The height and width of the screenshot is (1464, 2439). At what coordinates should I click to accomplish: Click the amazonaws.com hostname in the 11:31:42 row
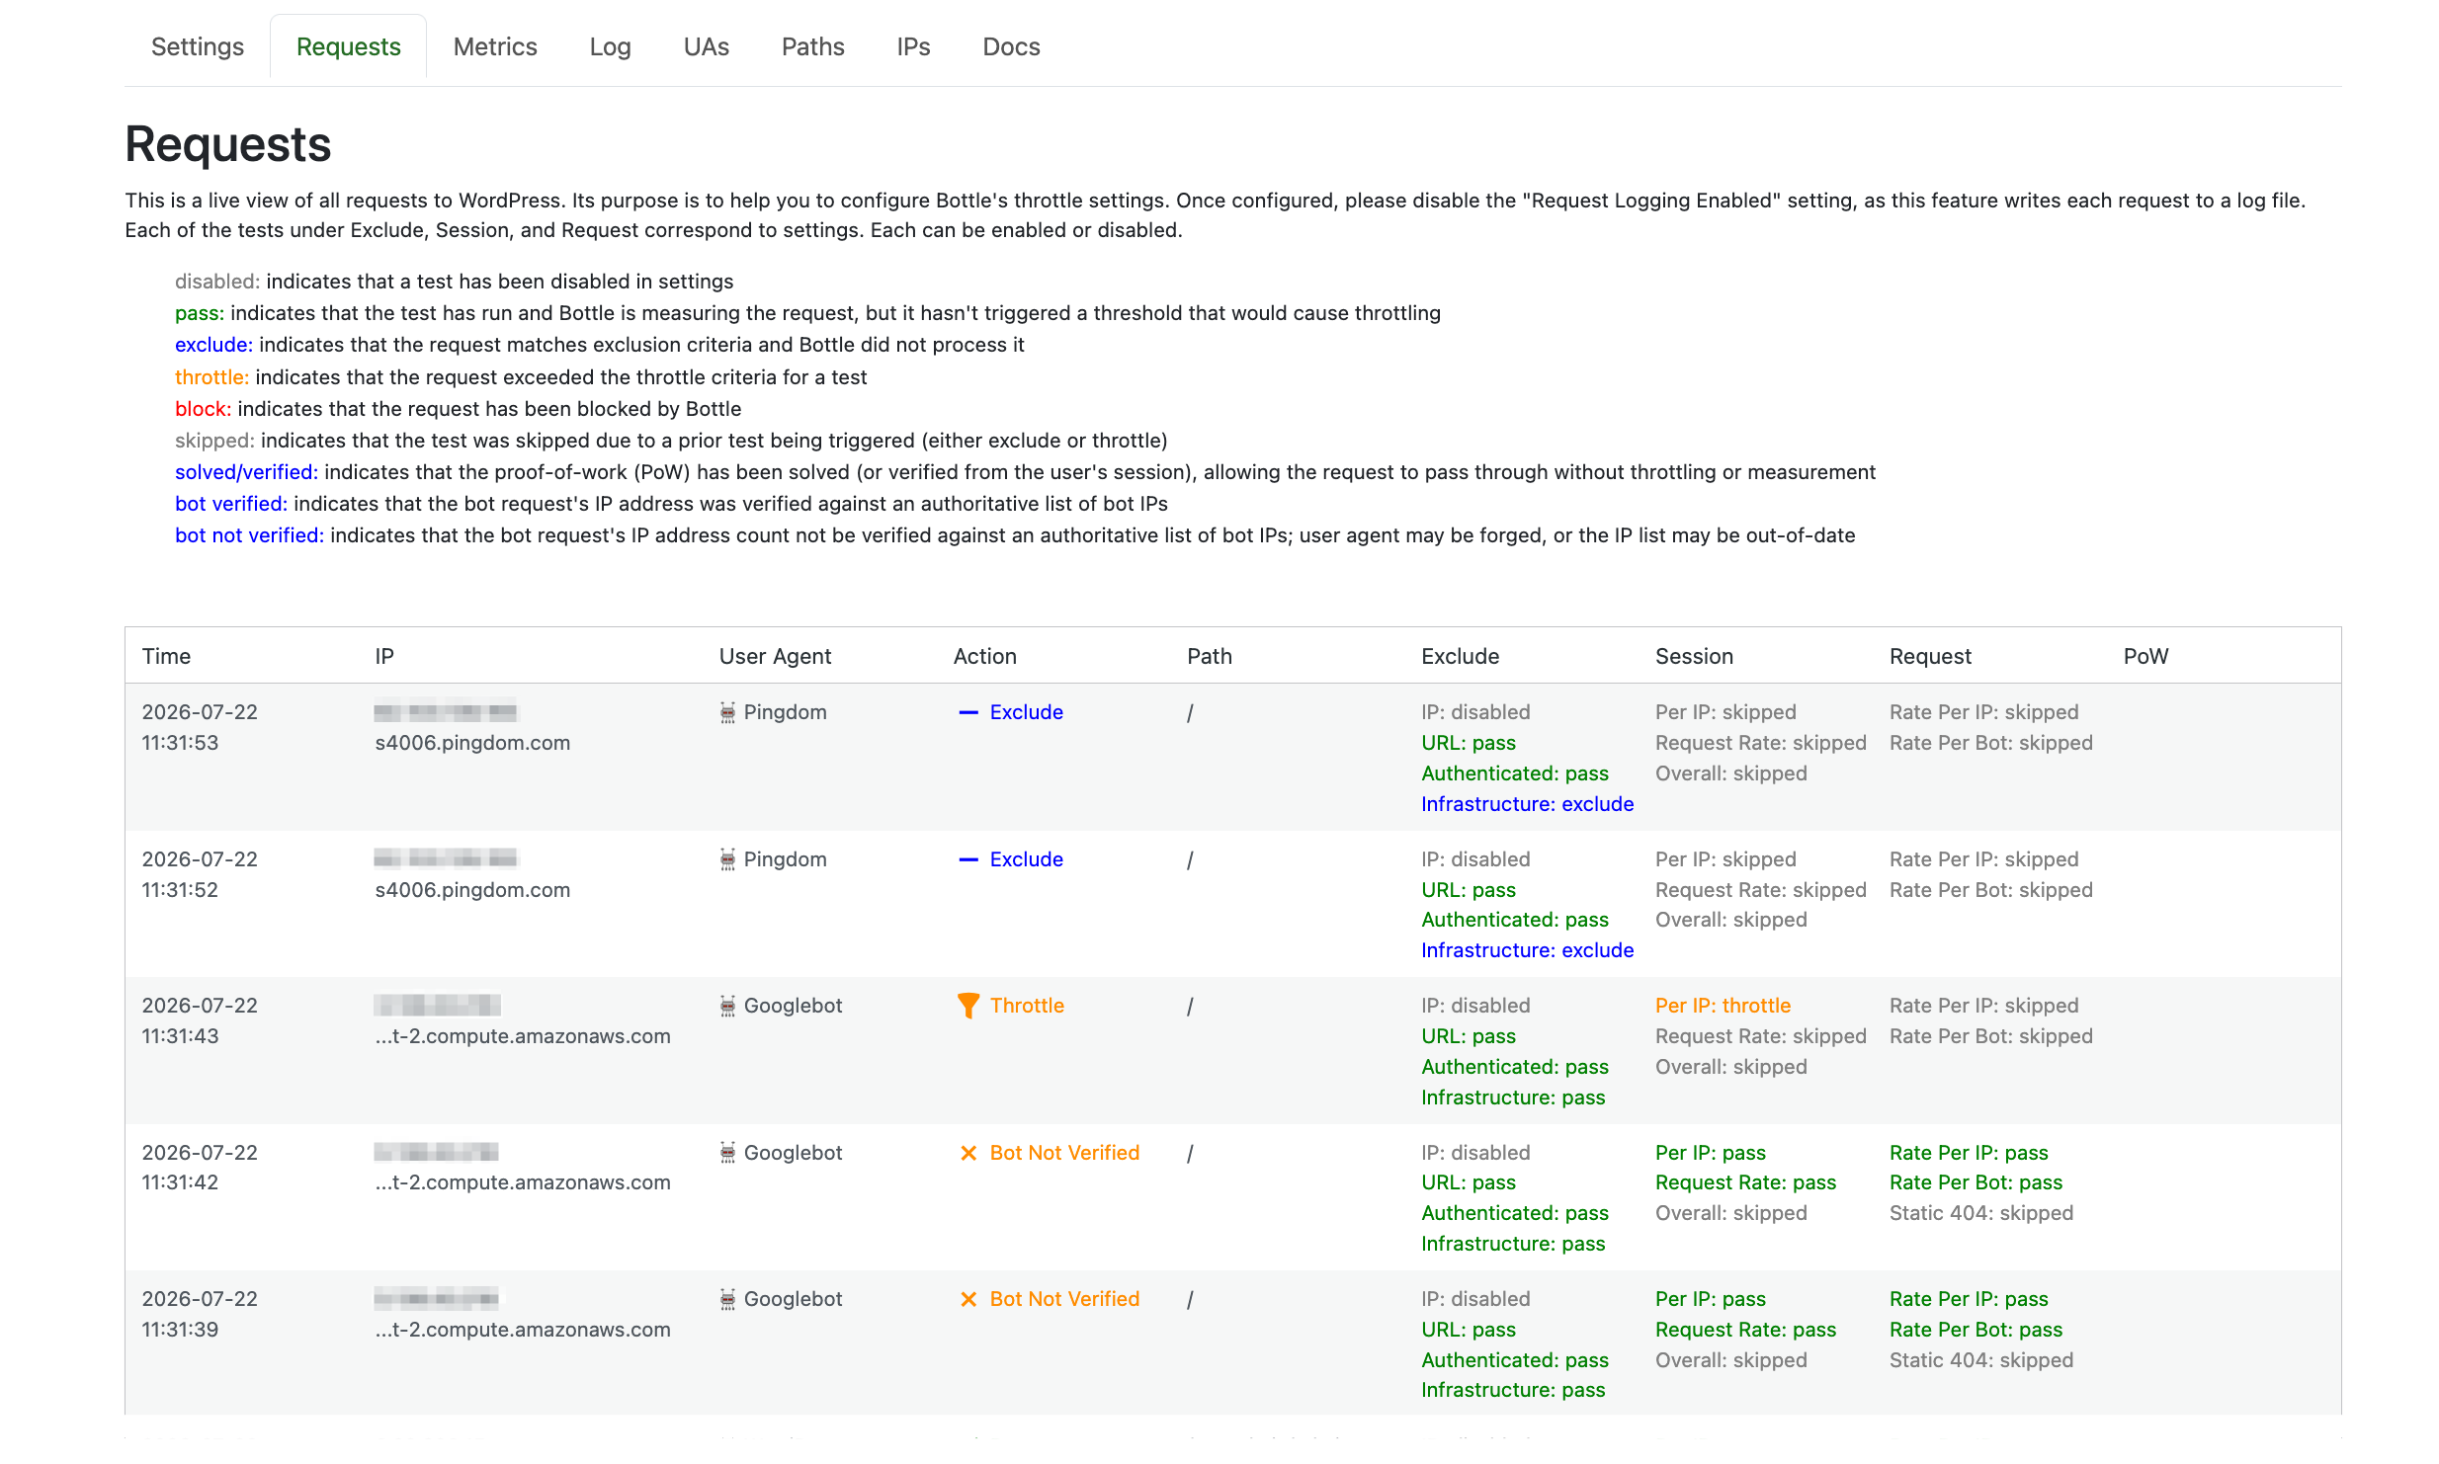[523, 1182]
